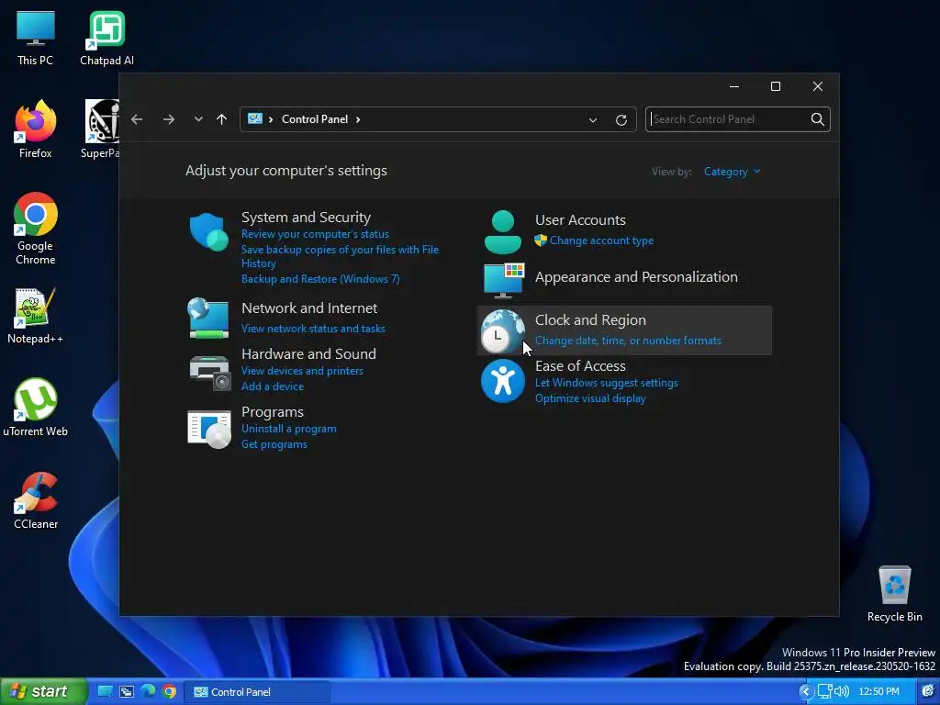Open the volume icon in system tray

click(842, 691)
